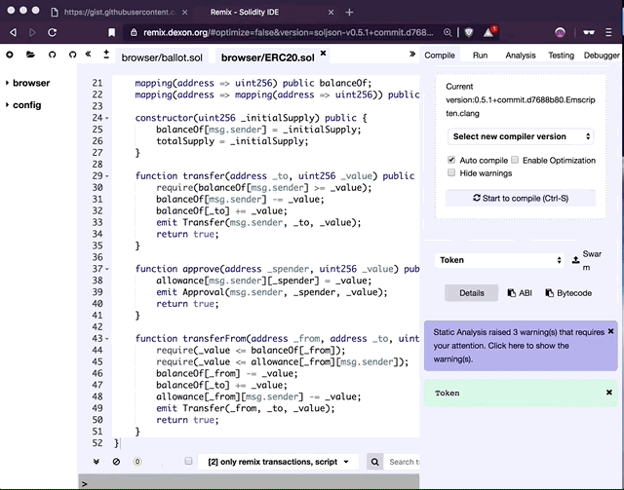Click the terminal search magnifier icon
624x490 pixels.
pos(374,462)
